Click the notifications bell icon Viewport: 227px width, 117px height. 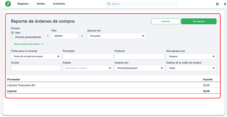pyautogui.click(x=225, y=4)
